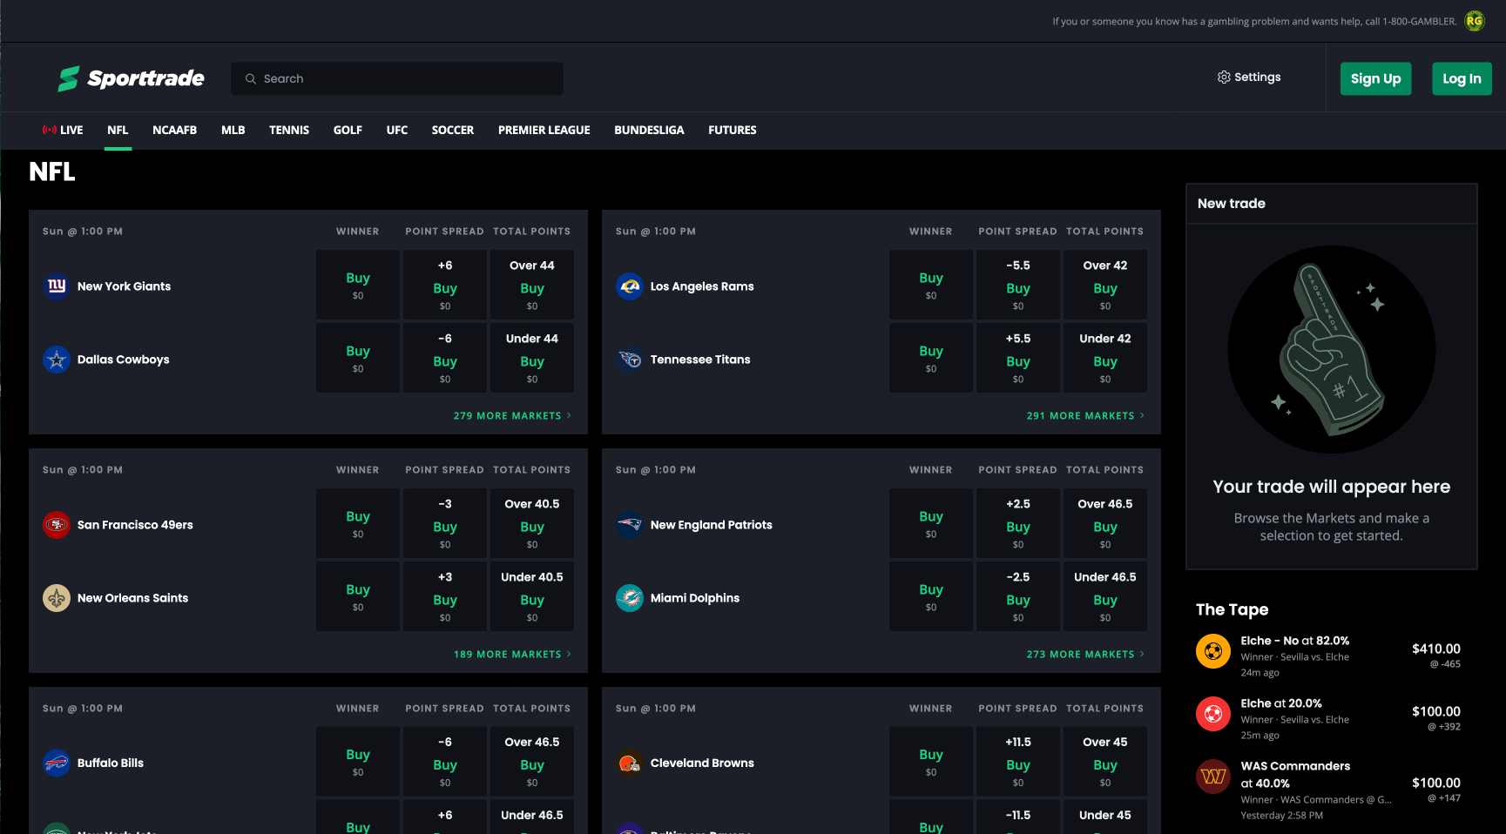
Task: Buy Cleveland Browns +11.5 spread
Action: 1018,762
